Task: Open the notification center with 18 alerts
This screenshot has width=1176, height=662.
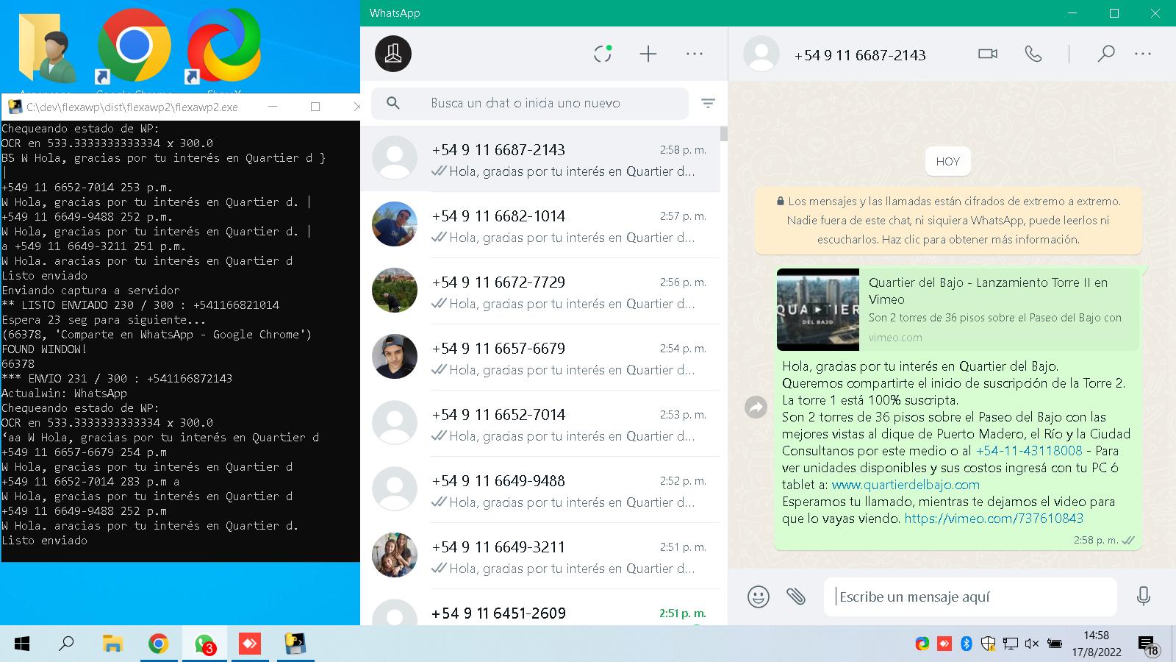Action: pos(1148,646)
